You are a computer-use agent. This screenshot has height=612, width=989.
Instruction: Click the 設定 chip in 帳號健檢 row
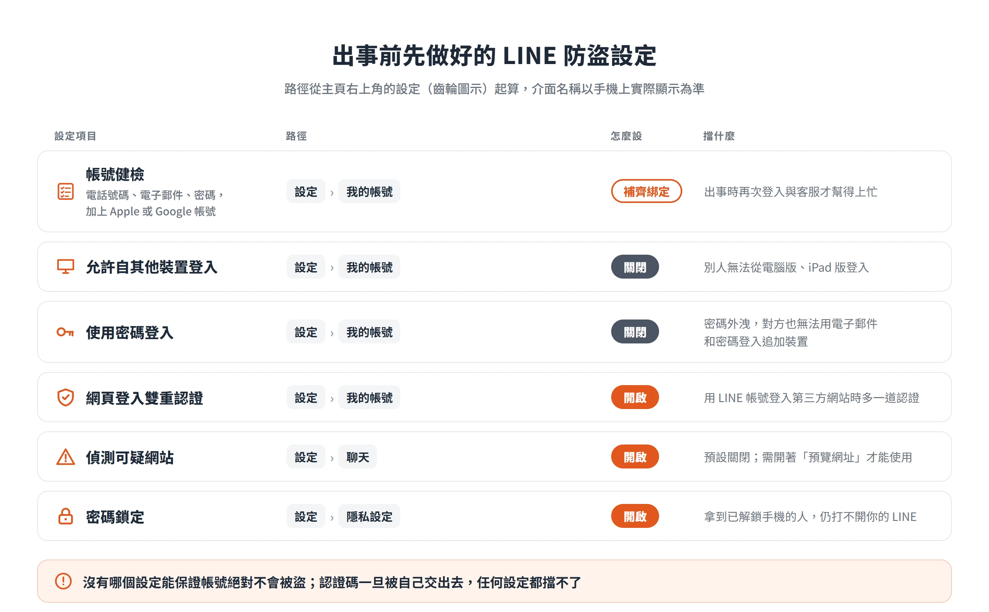point(306,191)
